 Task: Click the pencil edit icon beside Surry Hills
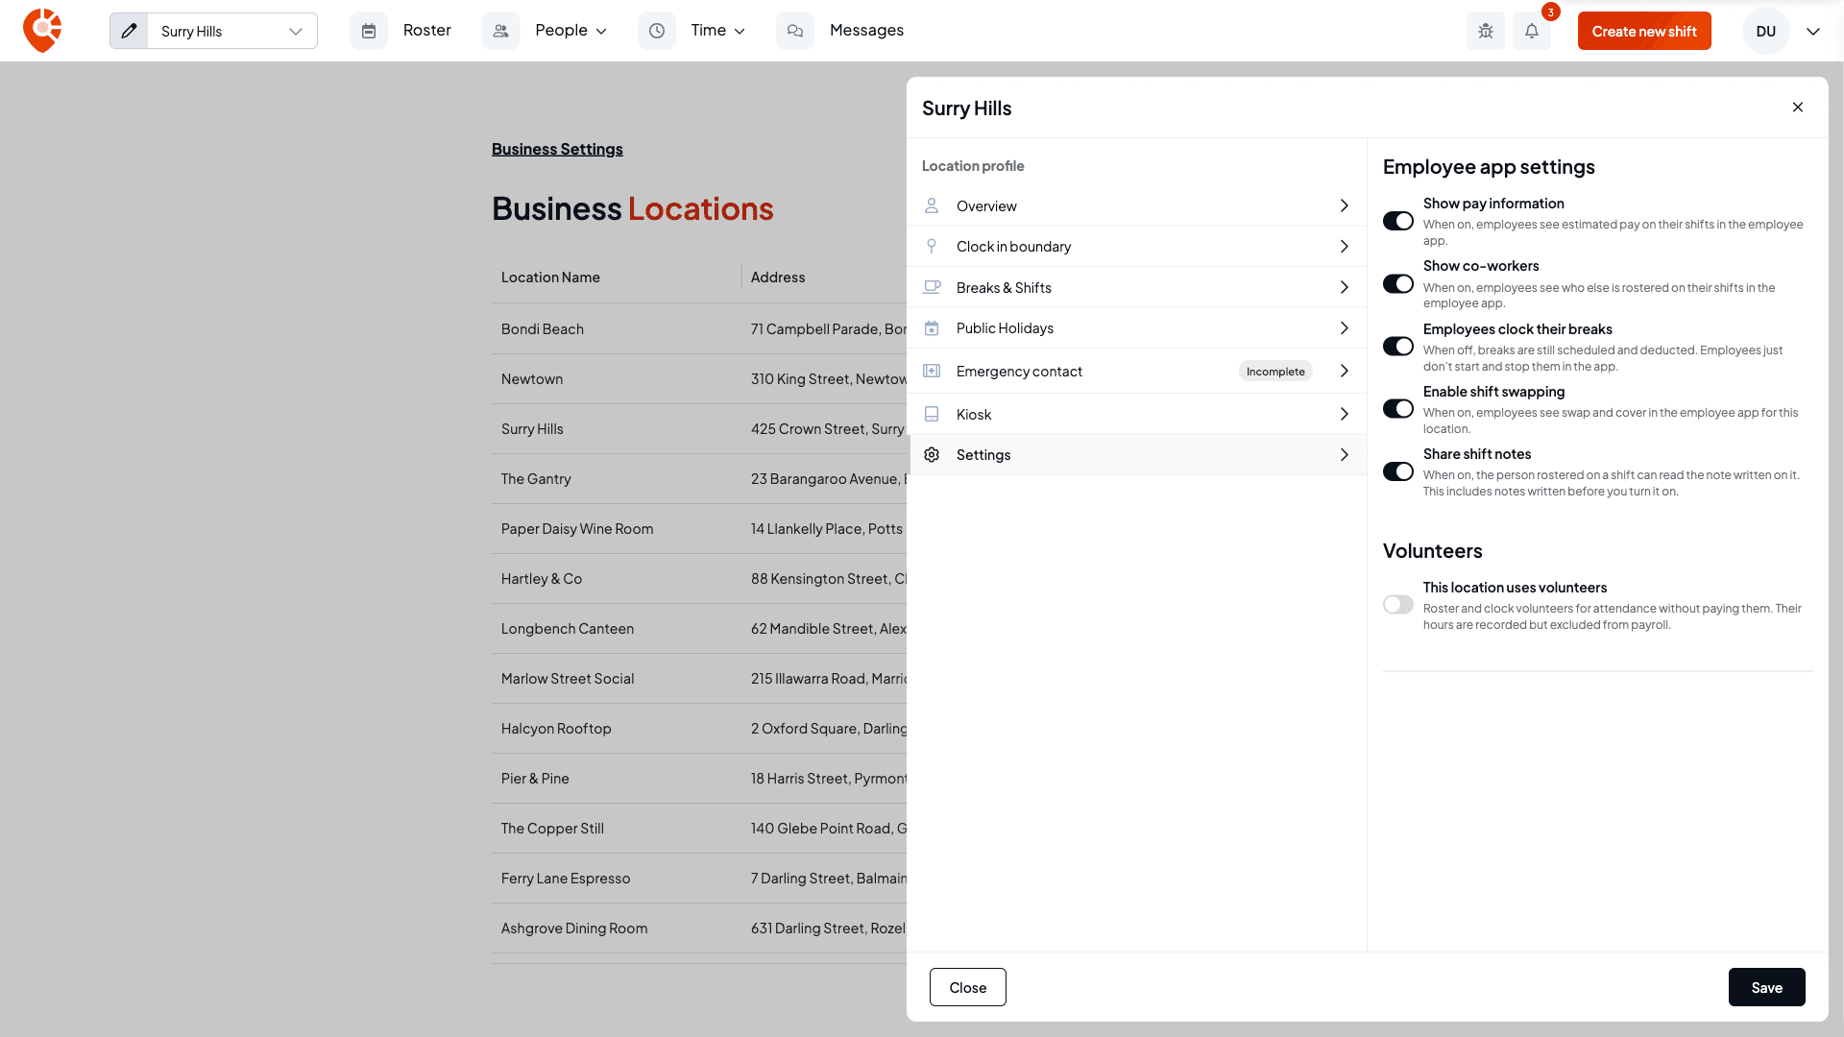click(x=129, y=31)
